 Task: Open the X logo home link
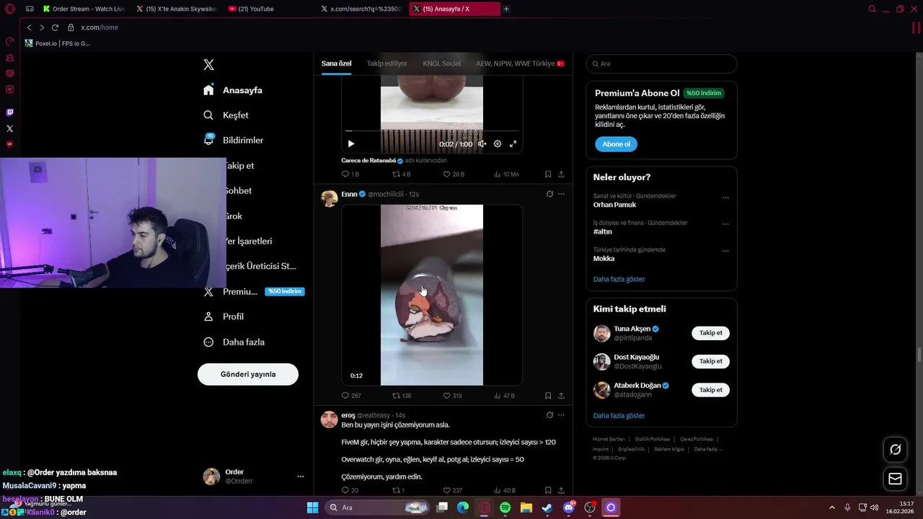tap(208, 65)
